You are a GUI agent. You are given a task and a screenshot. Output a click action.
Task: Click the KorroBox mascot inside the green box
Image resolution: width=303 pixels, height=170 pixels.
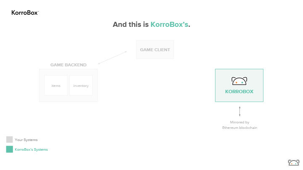pyautogui.click(x=239, y=81)
